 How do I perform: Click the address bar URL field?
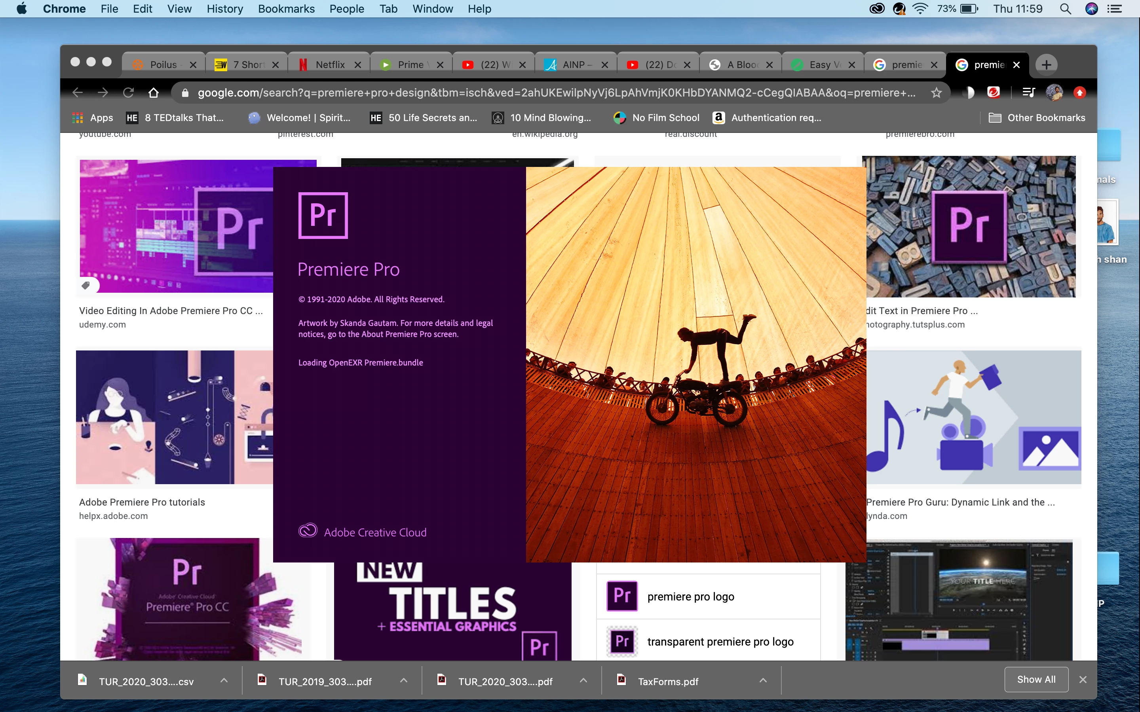tap(557, 93)
